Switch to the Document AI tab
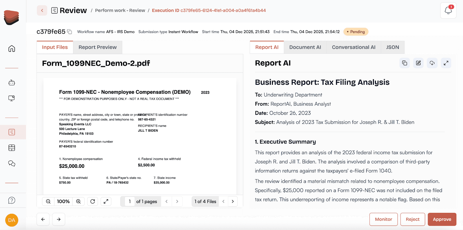This screenshot has width=463, height=230. pyautogui.click(x=305, y=47)
